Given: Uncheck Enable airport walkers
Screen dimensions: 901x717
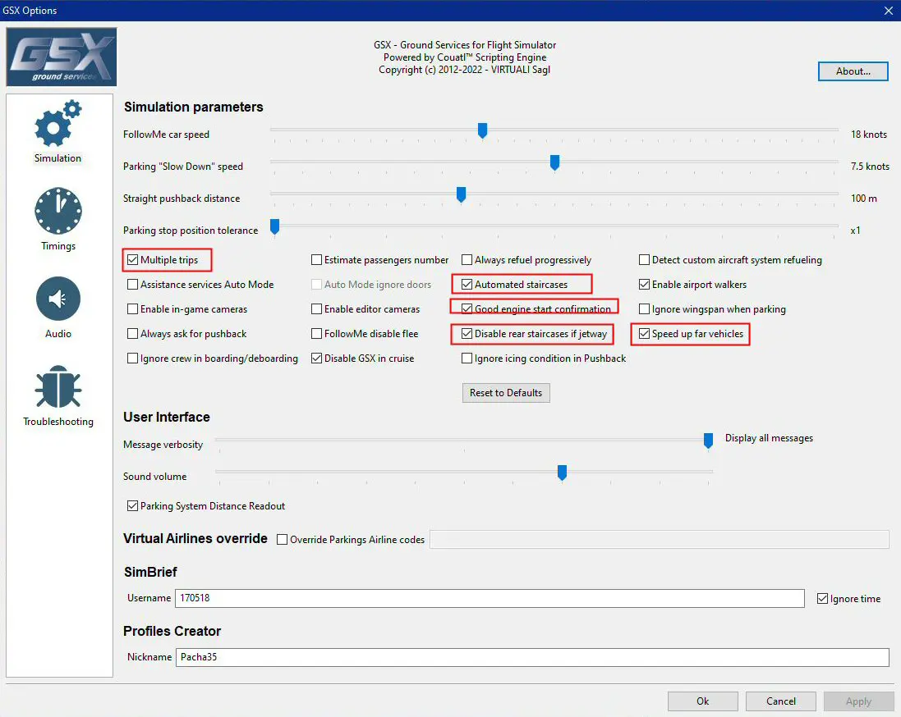Looking at the screenshot, I should click(645, 285).
